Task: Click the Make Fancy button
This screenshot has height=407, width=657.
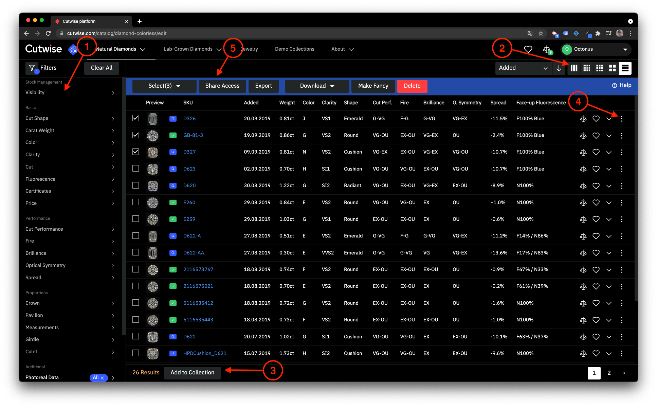Action: [x=373, y=86]
